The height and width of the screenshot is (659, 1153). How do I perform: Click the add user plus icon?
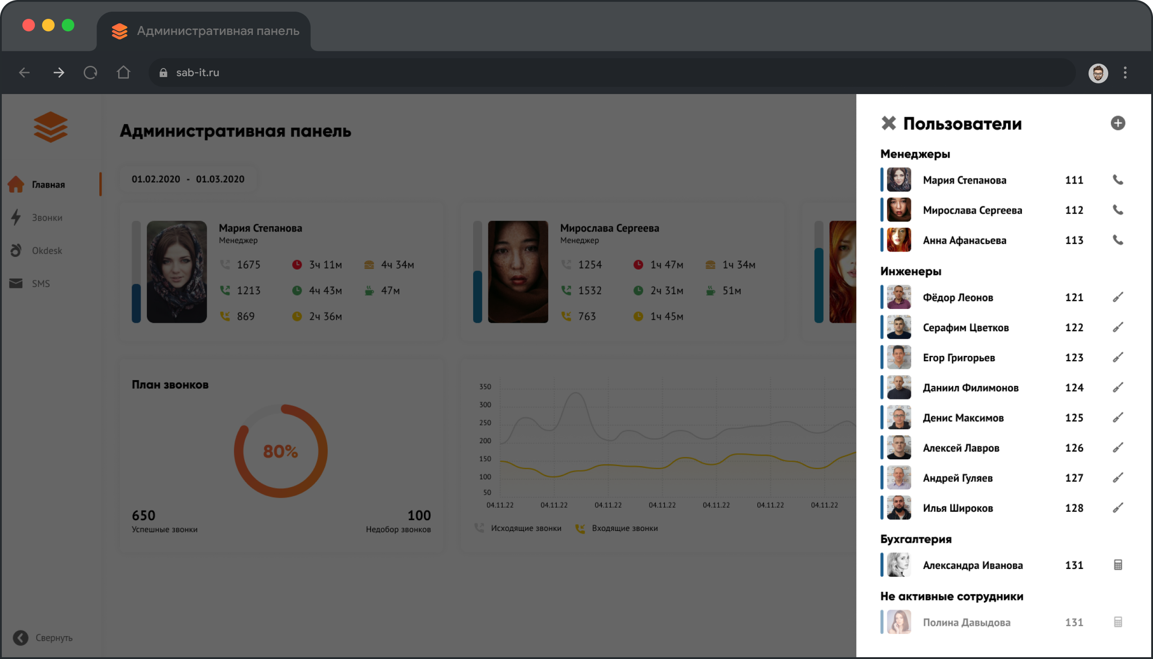(x=1117, y=123)
